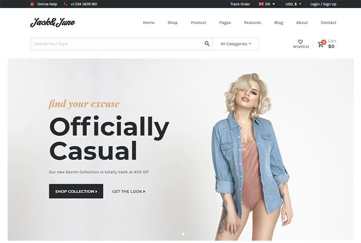
Task: Click the UK flag language icon
Action: click(261, 4)
